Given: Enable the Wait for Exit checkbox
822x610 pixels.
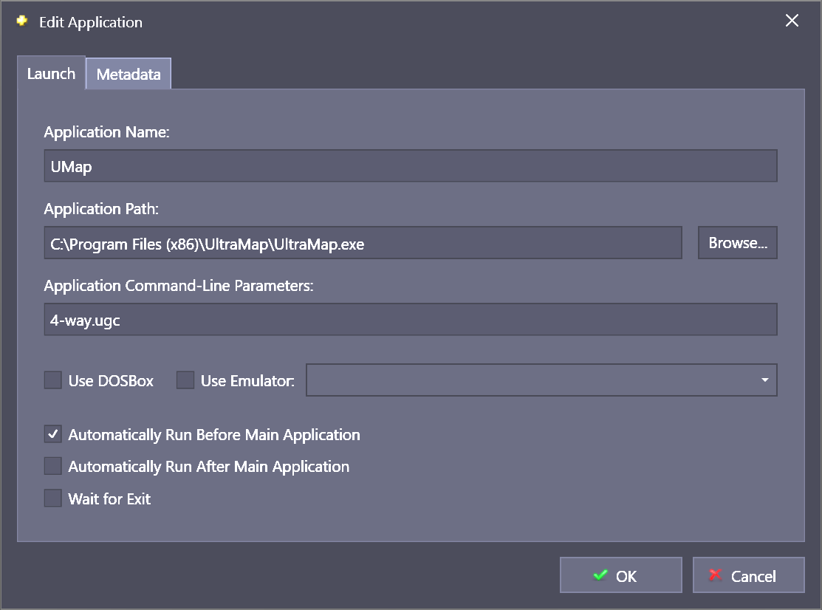Looking at the screenshot, I should [x=53, y=498].
